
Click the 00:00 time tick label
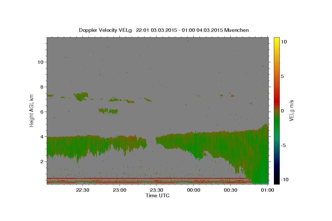click(194, 190)
